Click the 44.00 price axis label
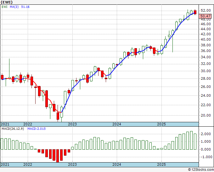This screenshot has width=214, height=172. 206,29
